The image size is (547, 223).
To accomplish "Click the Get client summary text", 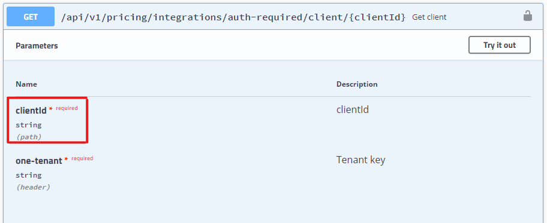I will tap(429, 17).
